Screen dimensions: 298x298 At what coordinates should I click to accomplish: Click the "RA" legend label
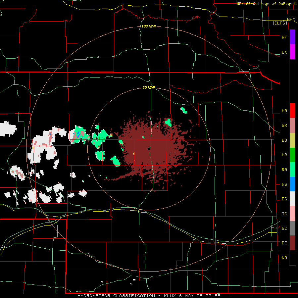284,170
